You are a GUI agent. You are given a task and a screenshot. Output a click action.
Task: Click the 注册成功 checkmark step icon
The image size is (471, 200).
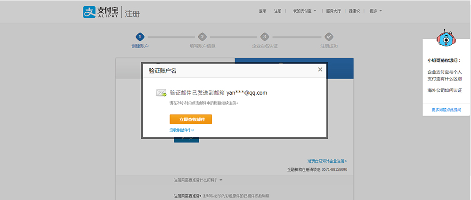(x=329, y=37)
